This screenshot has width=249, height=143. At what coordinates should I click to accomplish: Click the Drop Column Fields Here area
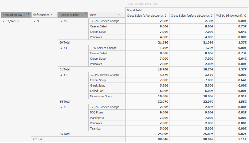click(142, 4)
